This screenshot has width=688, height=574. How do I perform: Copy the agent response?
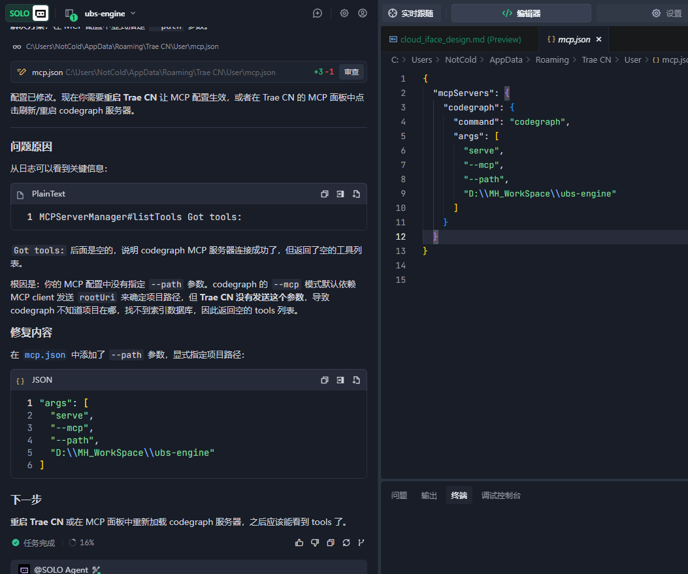331,543
